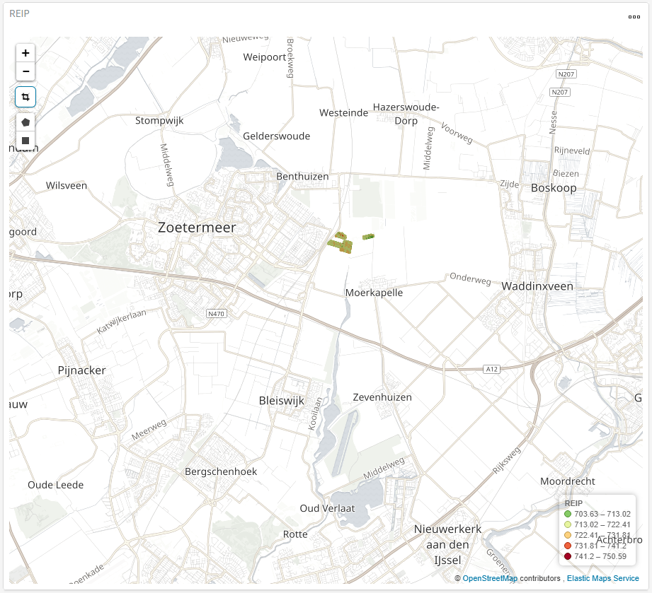Select the draw polygon filter tool
This screenshot has height=593, width=652.
(25, 122)
